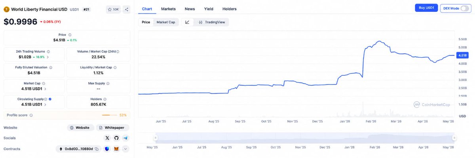Open the GitHub social link
This screenshot has width=475, height=158.
116,138
